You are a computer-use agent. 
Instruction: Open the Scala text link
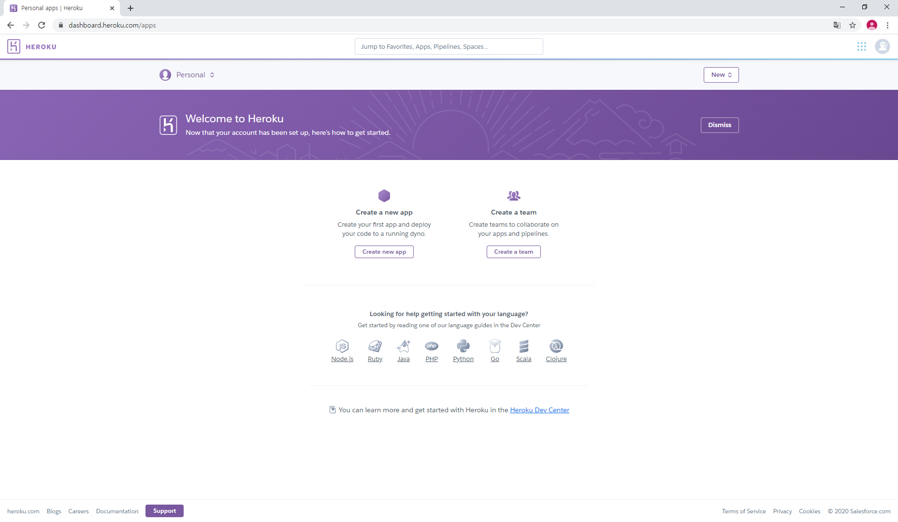click(x=523, y=359)
